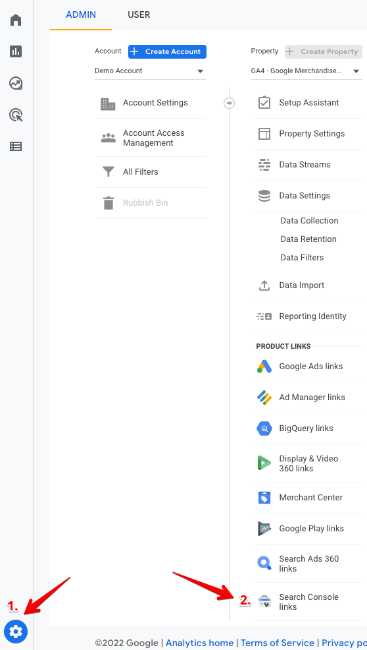Open All Filters entry
This screenshot has width=367, height=650.
(x=140, y=171)
